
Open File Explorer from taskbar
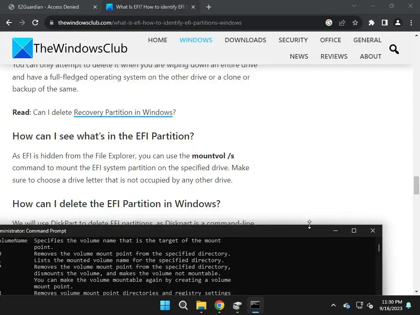[201, 305]
